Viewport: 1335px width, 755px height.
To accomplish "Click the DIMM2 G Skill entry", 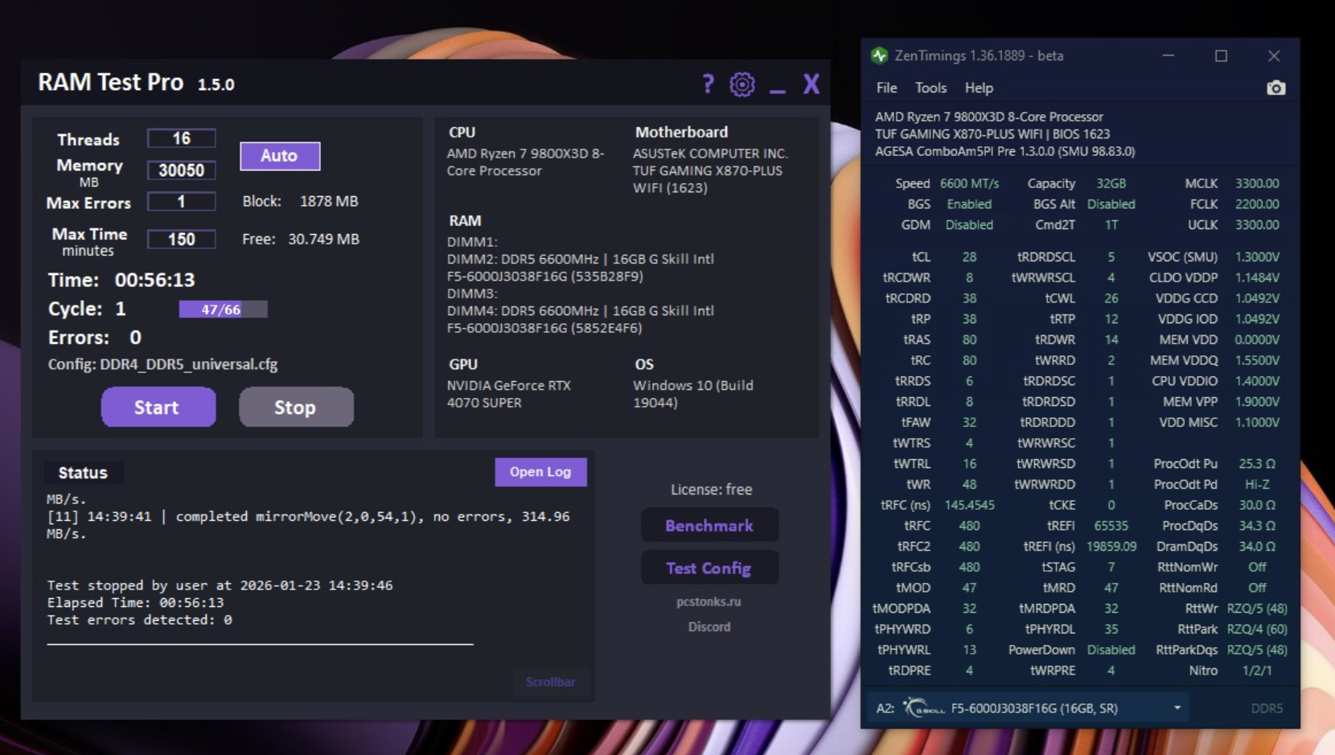I will point(580,268).
